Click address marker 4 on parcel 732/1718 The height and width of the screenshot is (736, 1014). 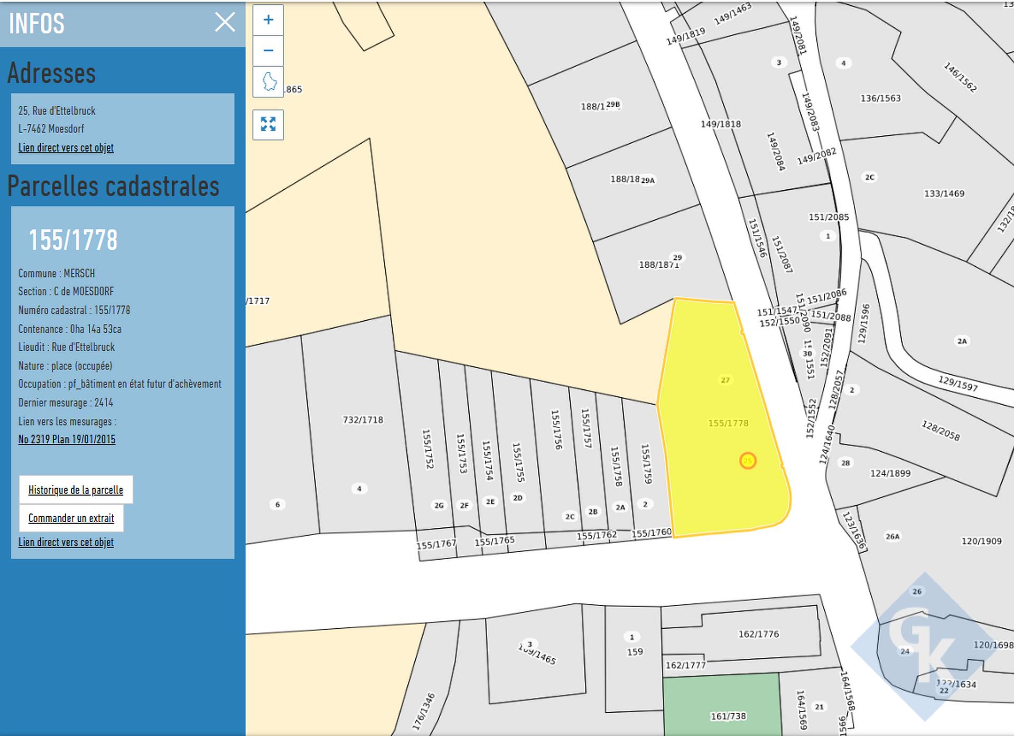coord(359,489)
